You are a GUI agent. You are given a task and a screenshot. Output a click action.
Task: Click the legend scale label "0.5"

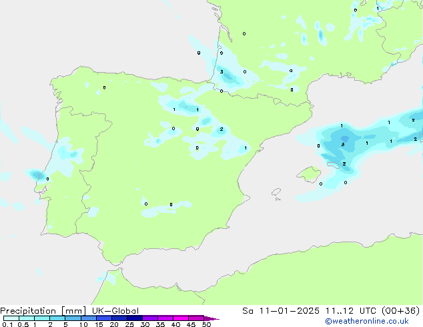(x=23, y=324)
